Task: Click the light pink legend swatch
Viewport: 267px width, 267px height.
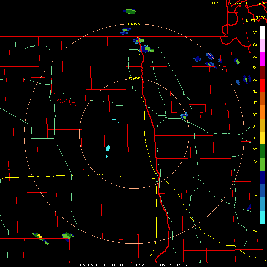Action: [262, 45]
